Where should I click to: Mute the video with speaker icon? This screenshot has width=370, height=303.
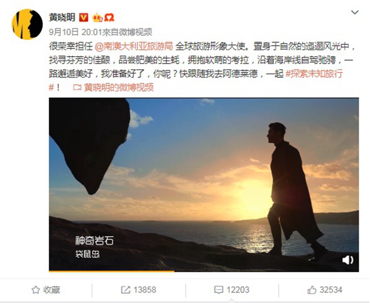click(347, 260)
